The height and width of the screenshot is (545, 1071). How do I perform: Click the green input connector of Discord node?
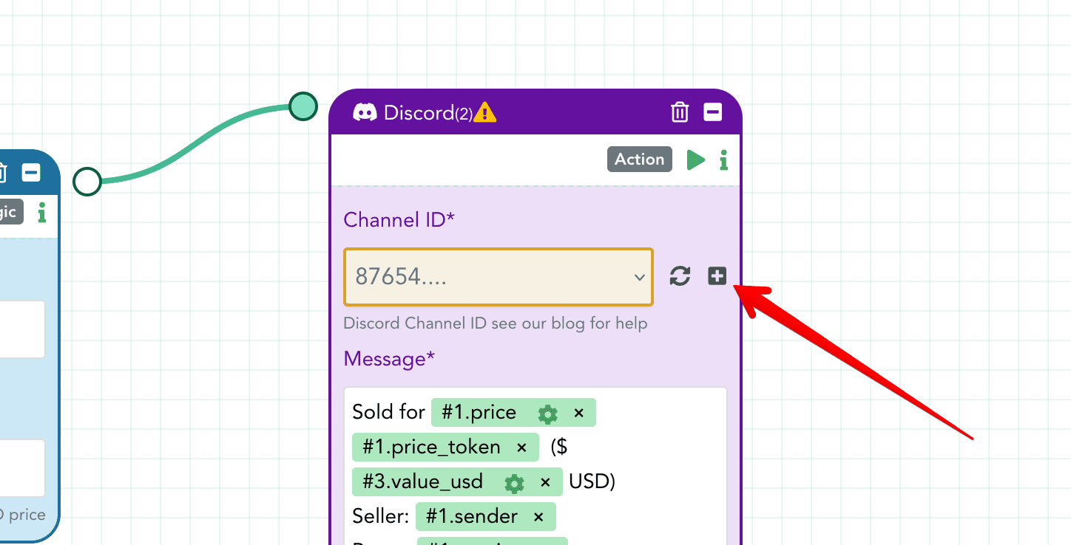point(303,106)
